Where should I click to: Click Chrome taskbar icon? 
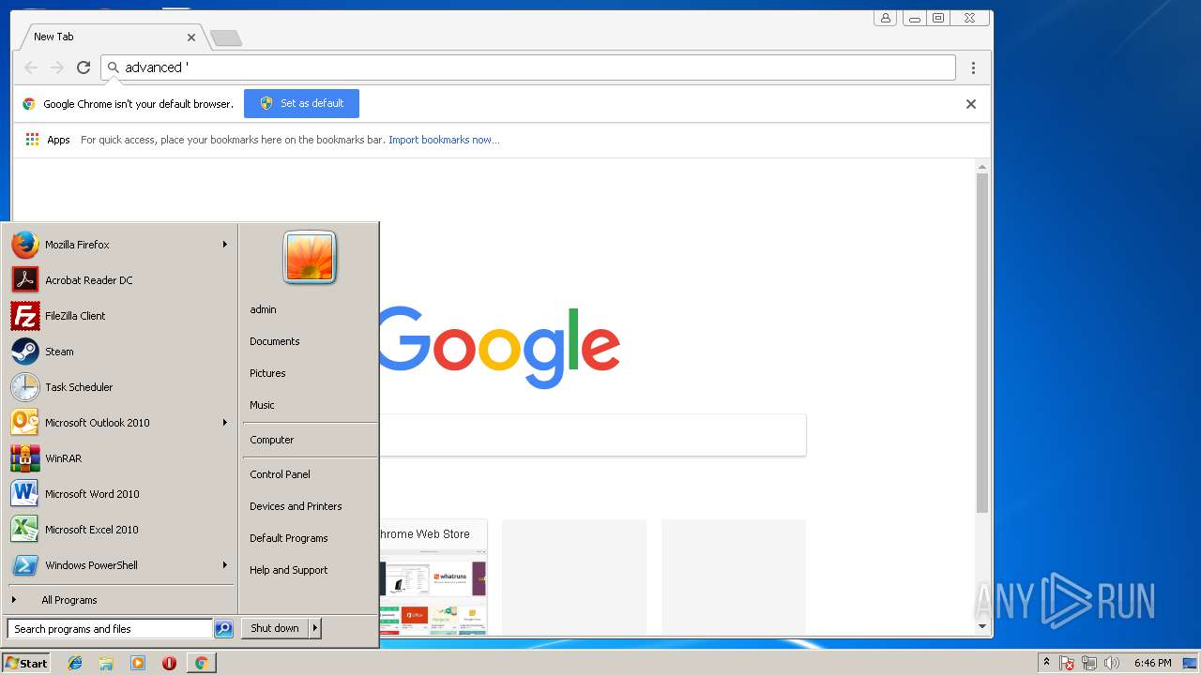click(x=201, y=663)
